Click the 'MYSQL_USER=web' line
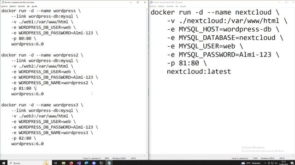This screenshot has height=165, width=295. coord(205,46)
